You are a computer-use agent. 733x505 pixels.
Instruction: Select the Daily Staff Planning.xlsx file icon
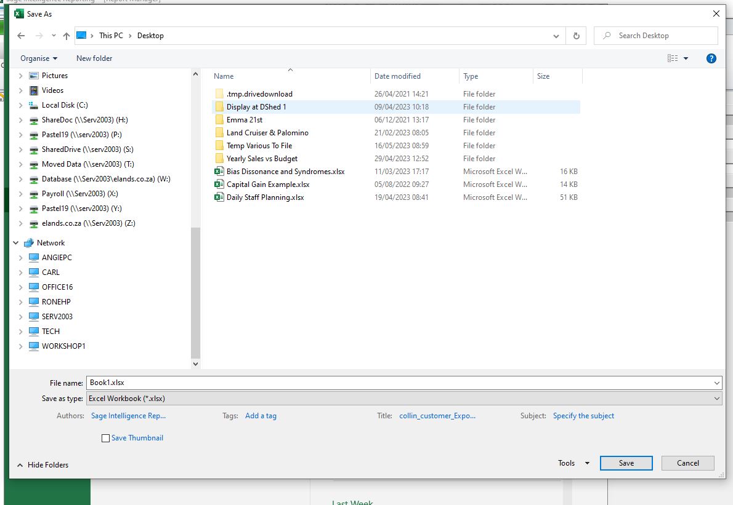pos(219,197)
